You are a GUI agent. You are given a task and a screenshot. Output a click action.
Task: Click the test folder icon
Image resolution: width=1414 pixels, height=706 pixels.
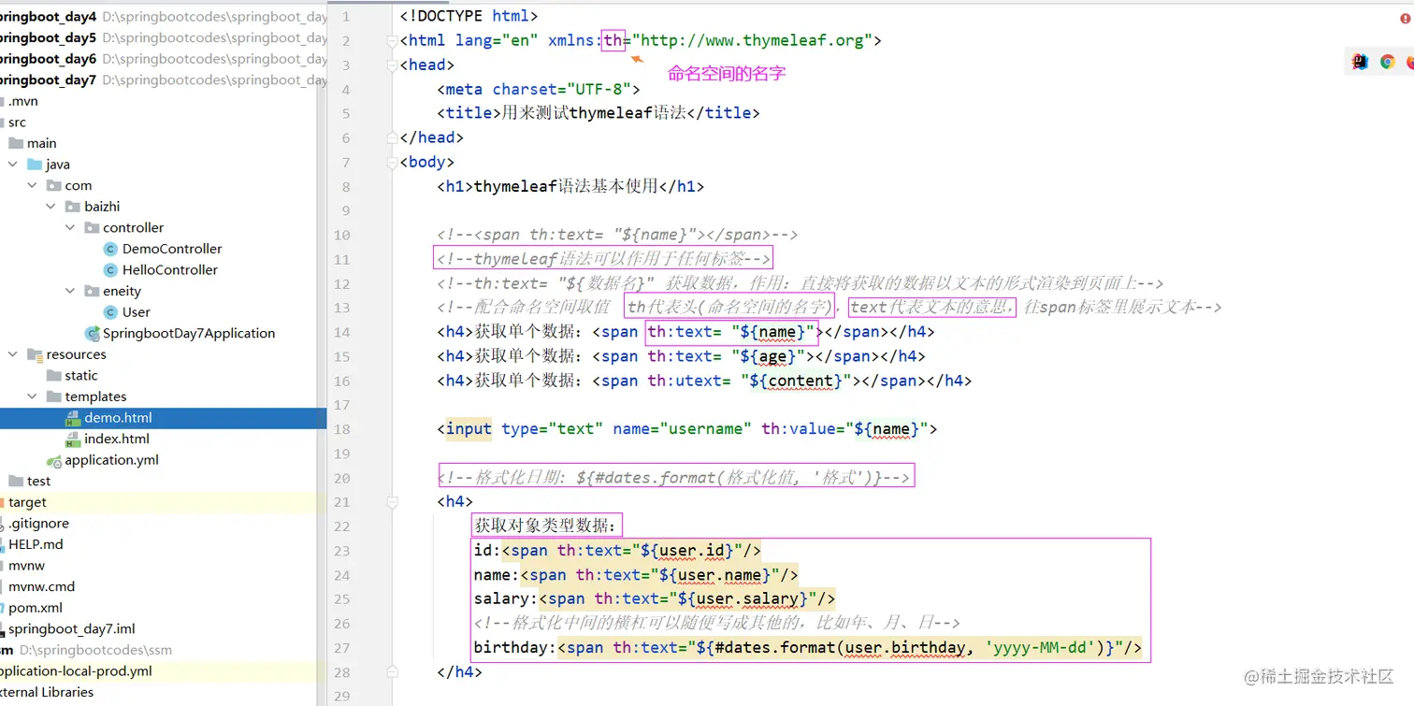click(x=16, y=482)
